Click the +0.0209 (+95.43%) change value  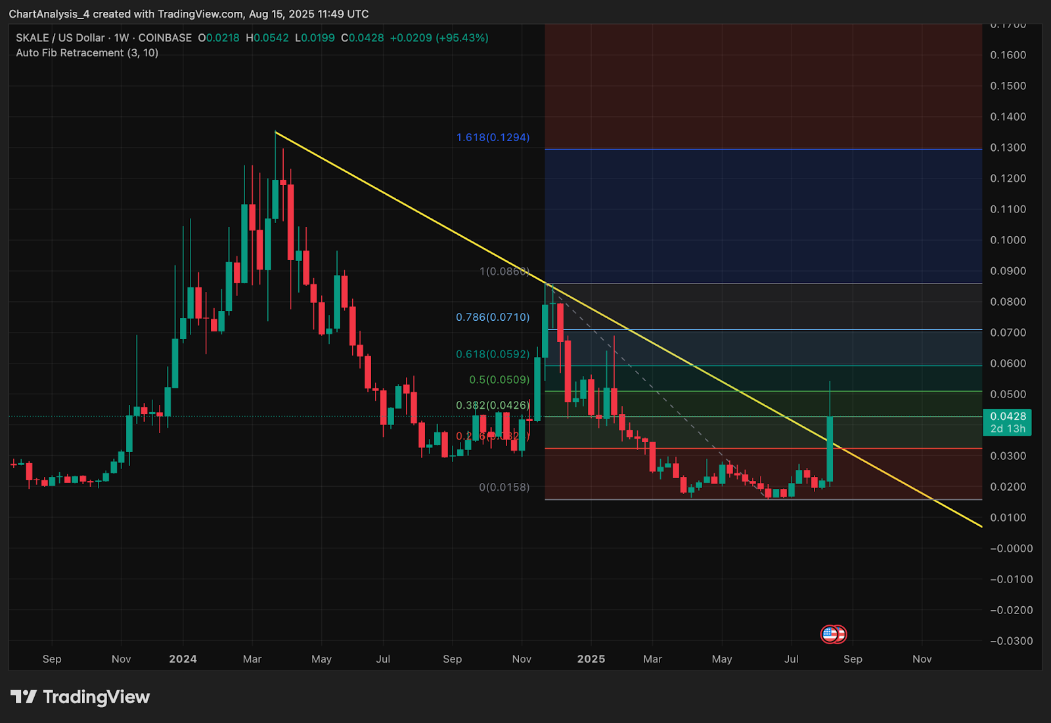pyautogui.click(x=439, y=38)
